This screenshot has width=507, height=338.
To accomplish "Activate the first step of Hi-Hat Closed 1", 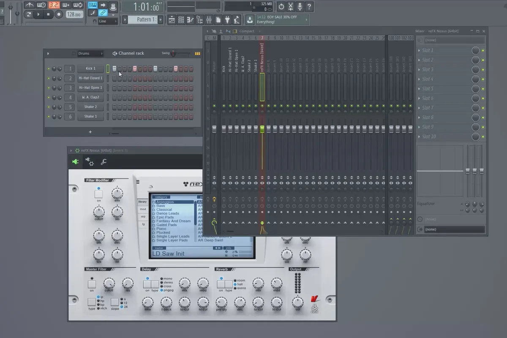I will pos(114,78).
